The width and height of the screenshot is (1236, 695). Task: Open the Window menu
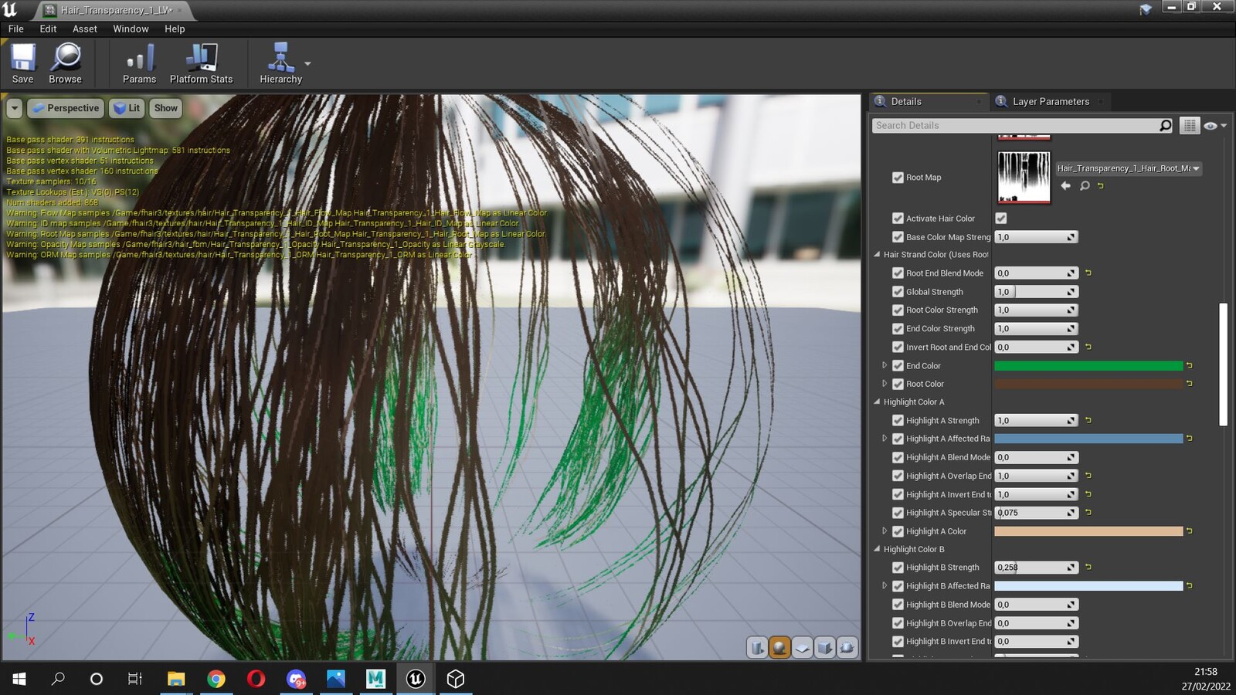[131, 29]
